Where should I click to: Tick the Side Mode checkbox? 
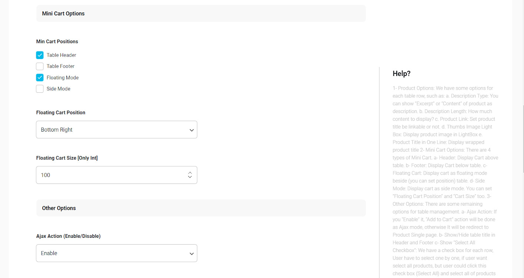coord(40,89)
